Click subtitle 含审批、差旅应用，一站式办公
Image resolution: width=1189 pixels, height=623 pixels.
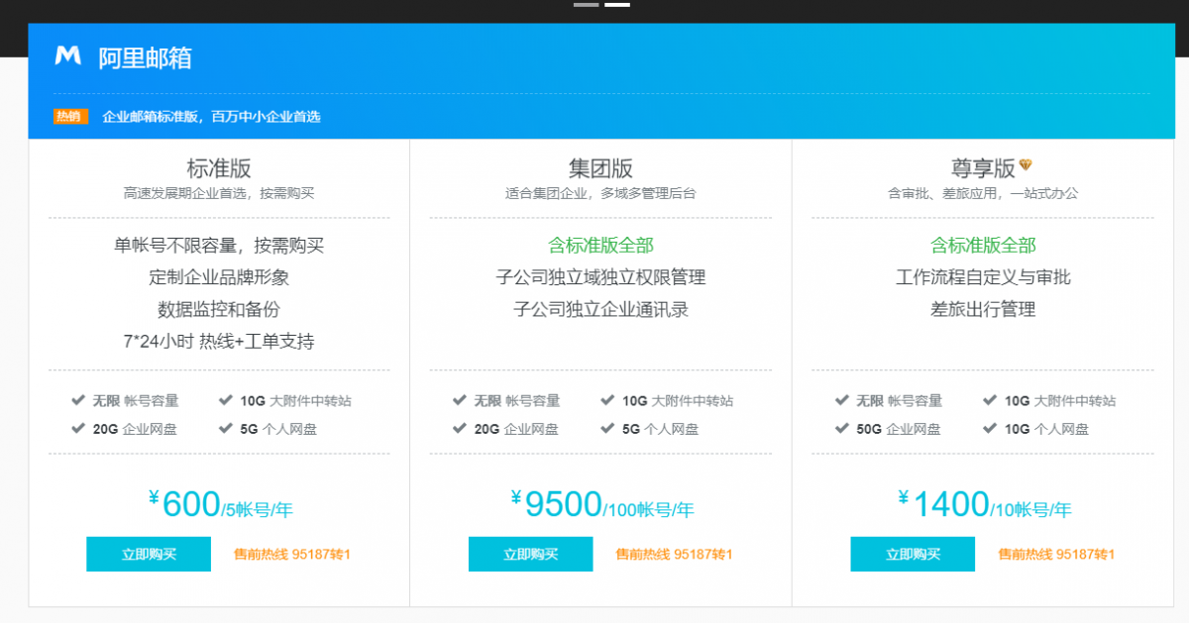[983, 193]
